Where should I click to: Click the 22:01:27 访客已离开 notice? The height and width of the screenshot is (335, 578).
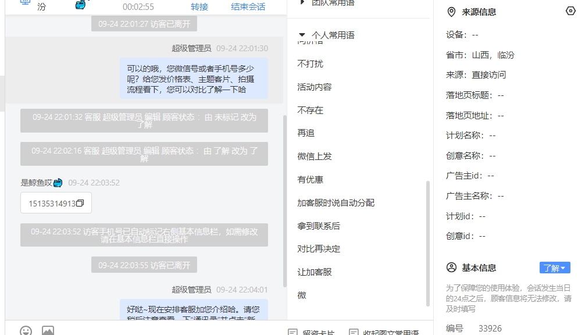tap(144, 24)
